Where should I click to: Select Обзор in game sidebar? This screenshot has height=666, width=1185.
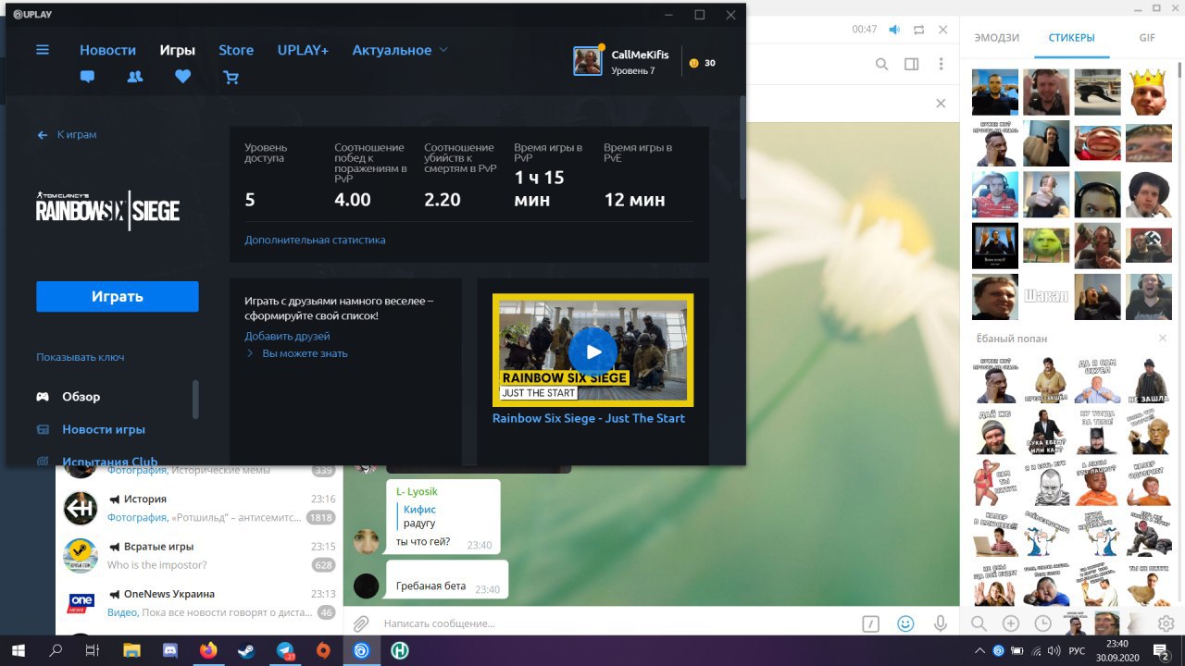(81, 397)
